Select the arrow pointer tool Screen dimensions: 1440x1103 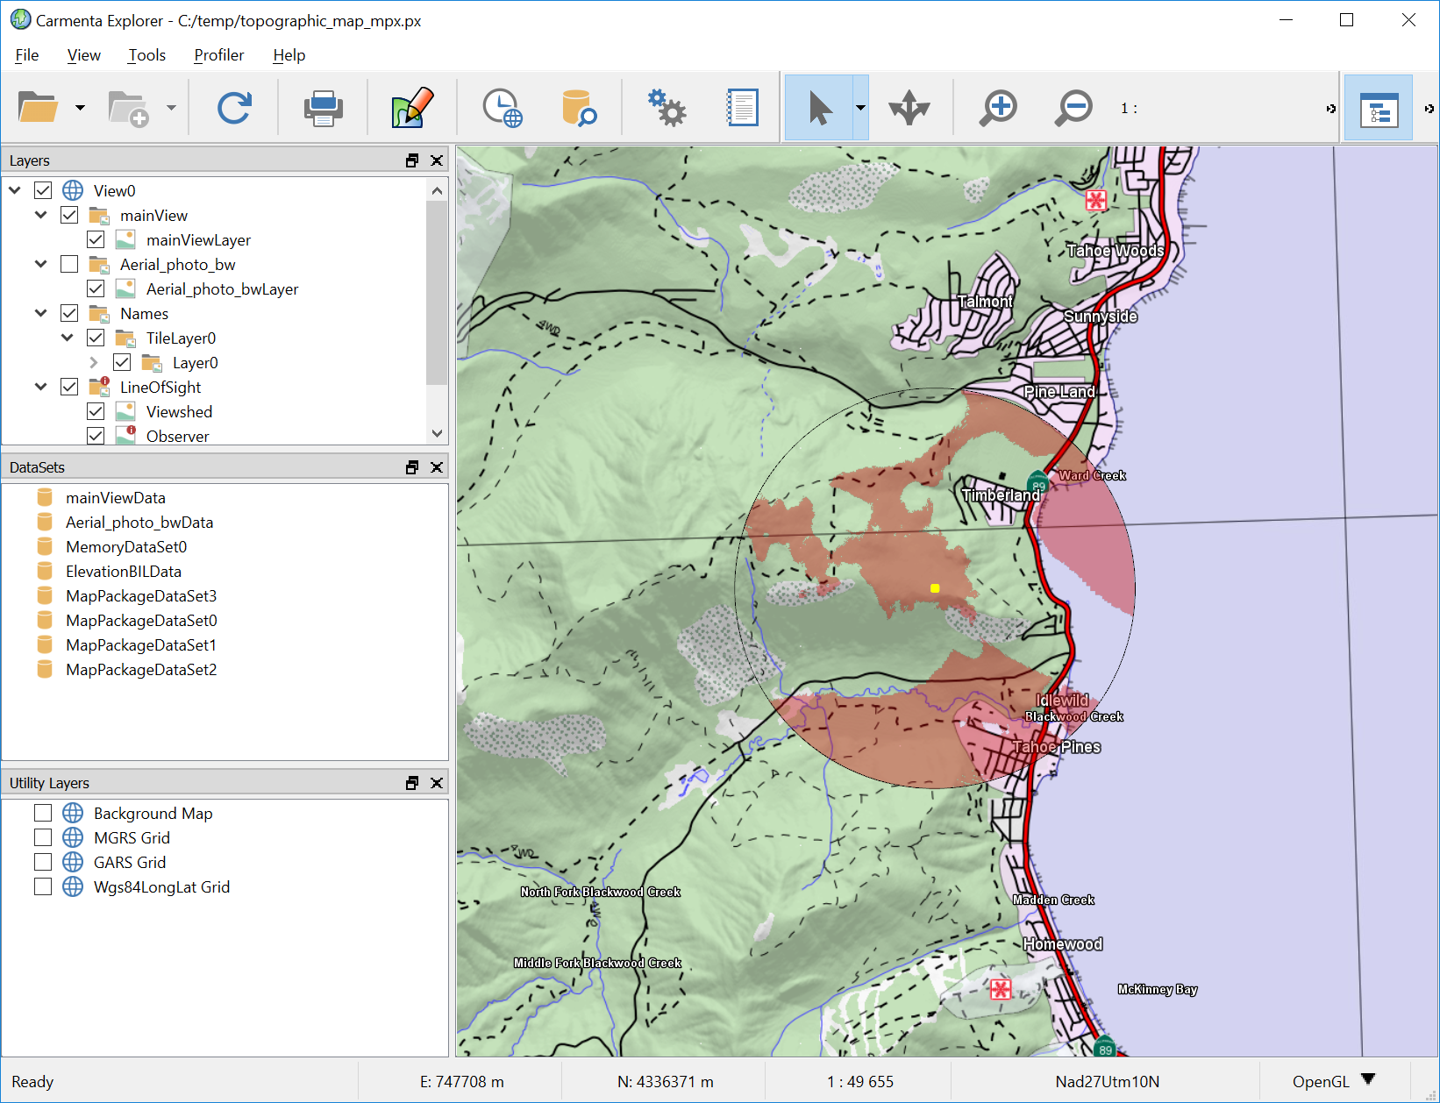[x=819, y=108]
